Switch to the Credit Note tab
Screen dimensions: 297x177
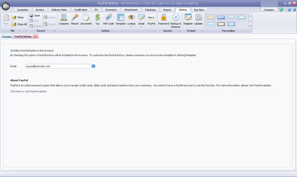81,10
